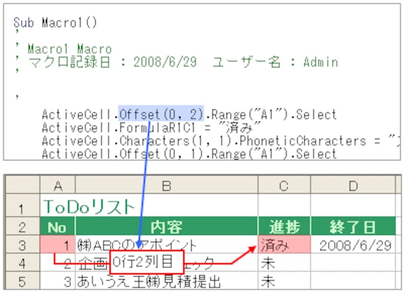
Task: Place cursor on Sub Macro1() line
Action: [56, 23]
